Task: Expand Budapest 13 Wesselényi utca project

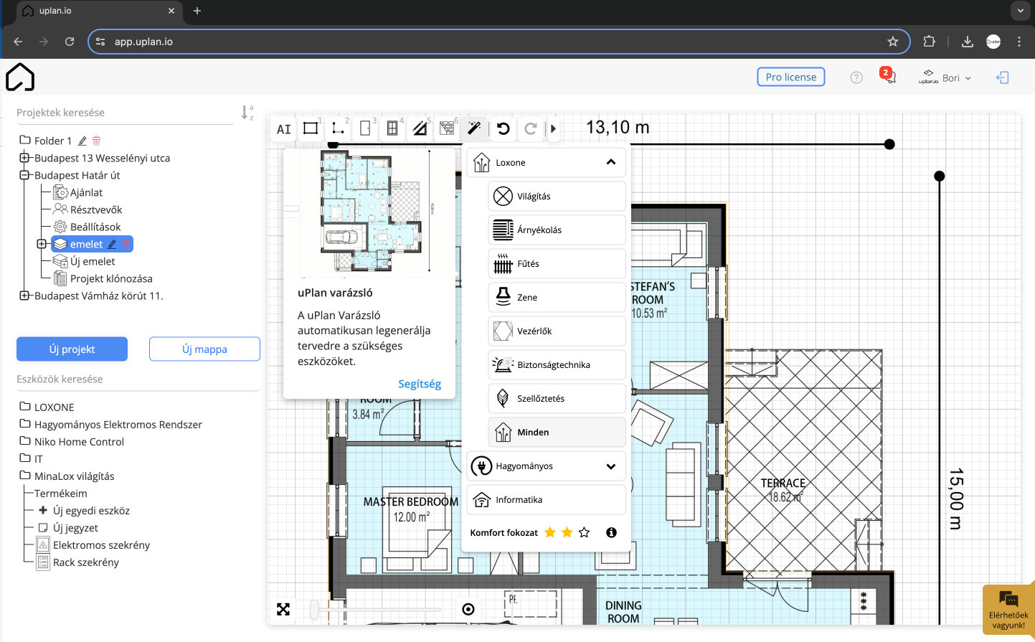Action: (24, 158)
